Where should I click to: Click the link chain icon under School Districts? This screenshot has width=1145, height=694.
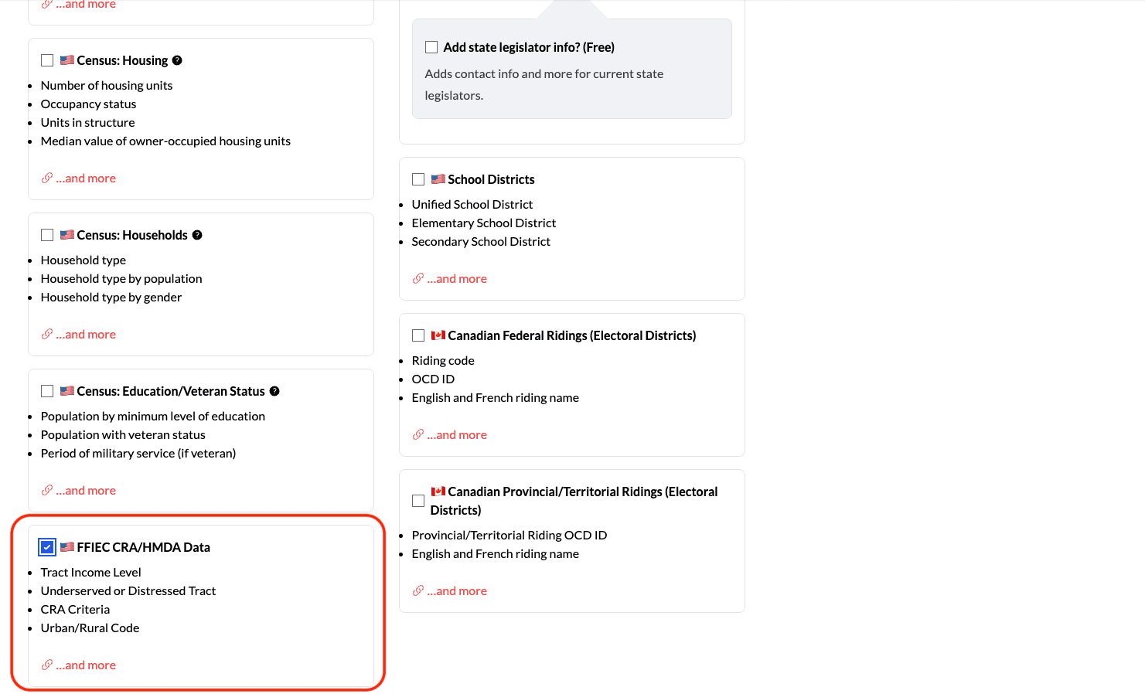(417, 277)
